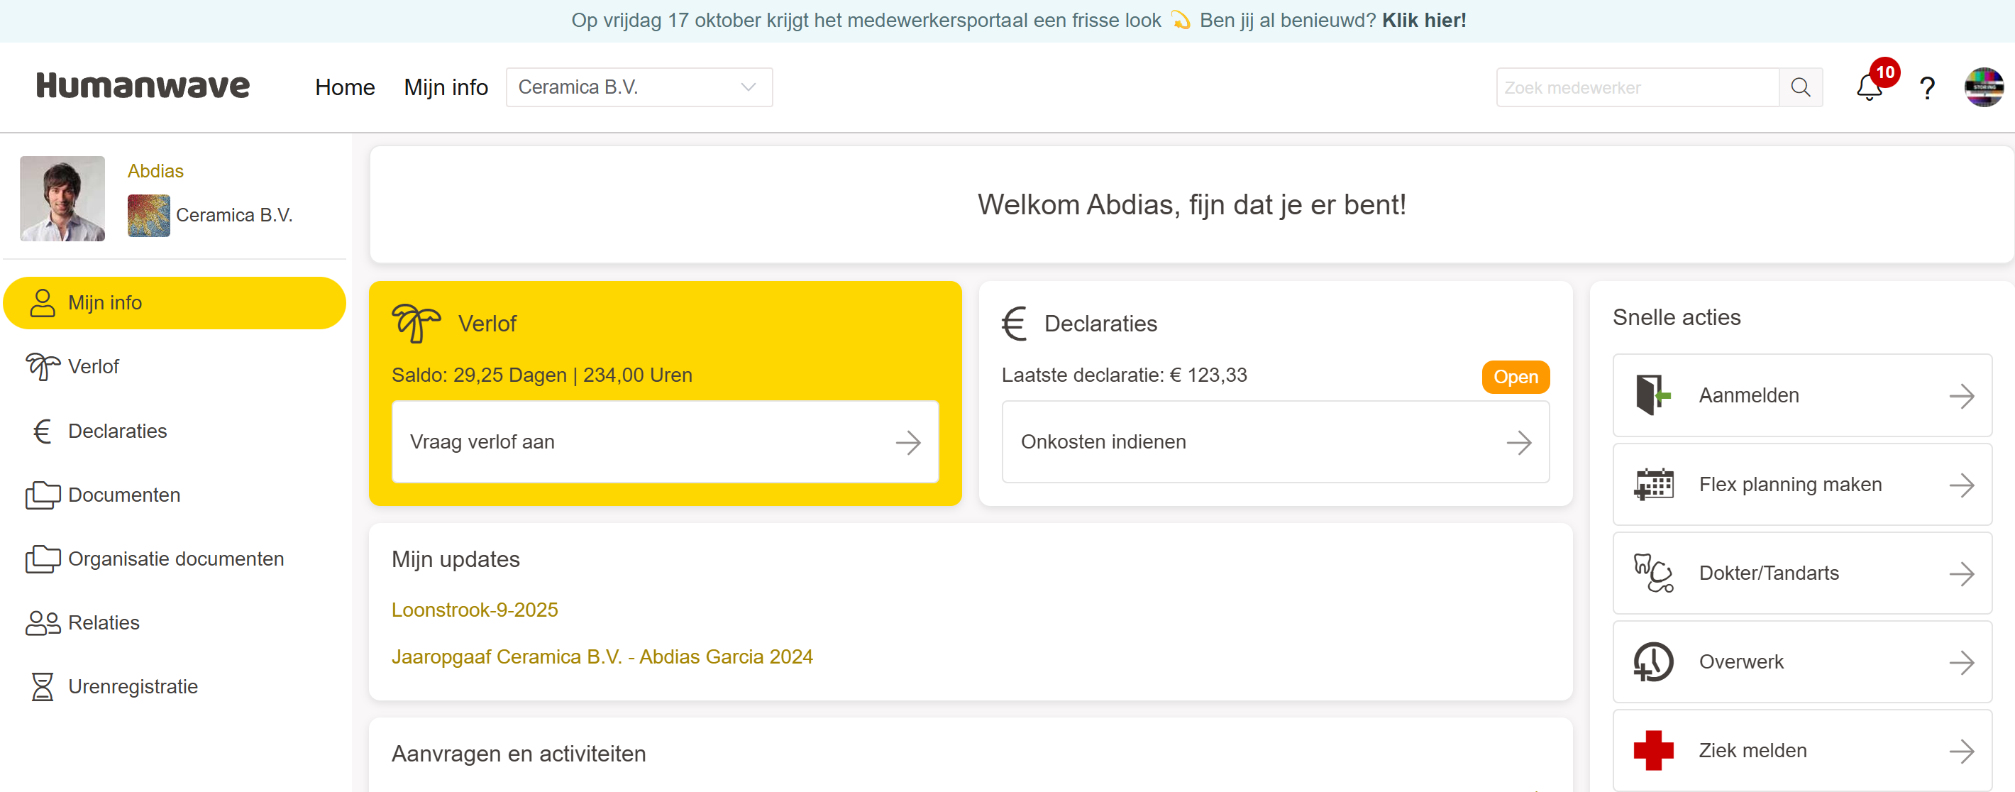Click Klik hier! in the banner
Viewport: 2015px width, 792px height.
[x=1424, y=21]
